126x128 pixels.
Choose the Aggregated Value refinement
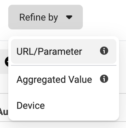pyautogui.click(x=64, y=79)
